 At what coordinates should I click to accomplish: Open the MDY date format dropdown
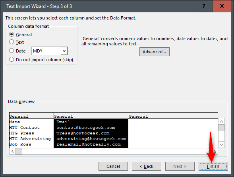coord(64,51)
